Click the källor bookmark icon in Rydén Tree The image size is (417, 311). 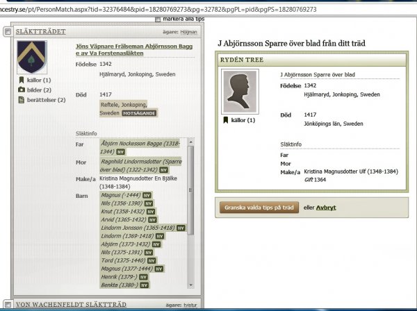click(x=225, y=120)
